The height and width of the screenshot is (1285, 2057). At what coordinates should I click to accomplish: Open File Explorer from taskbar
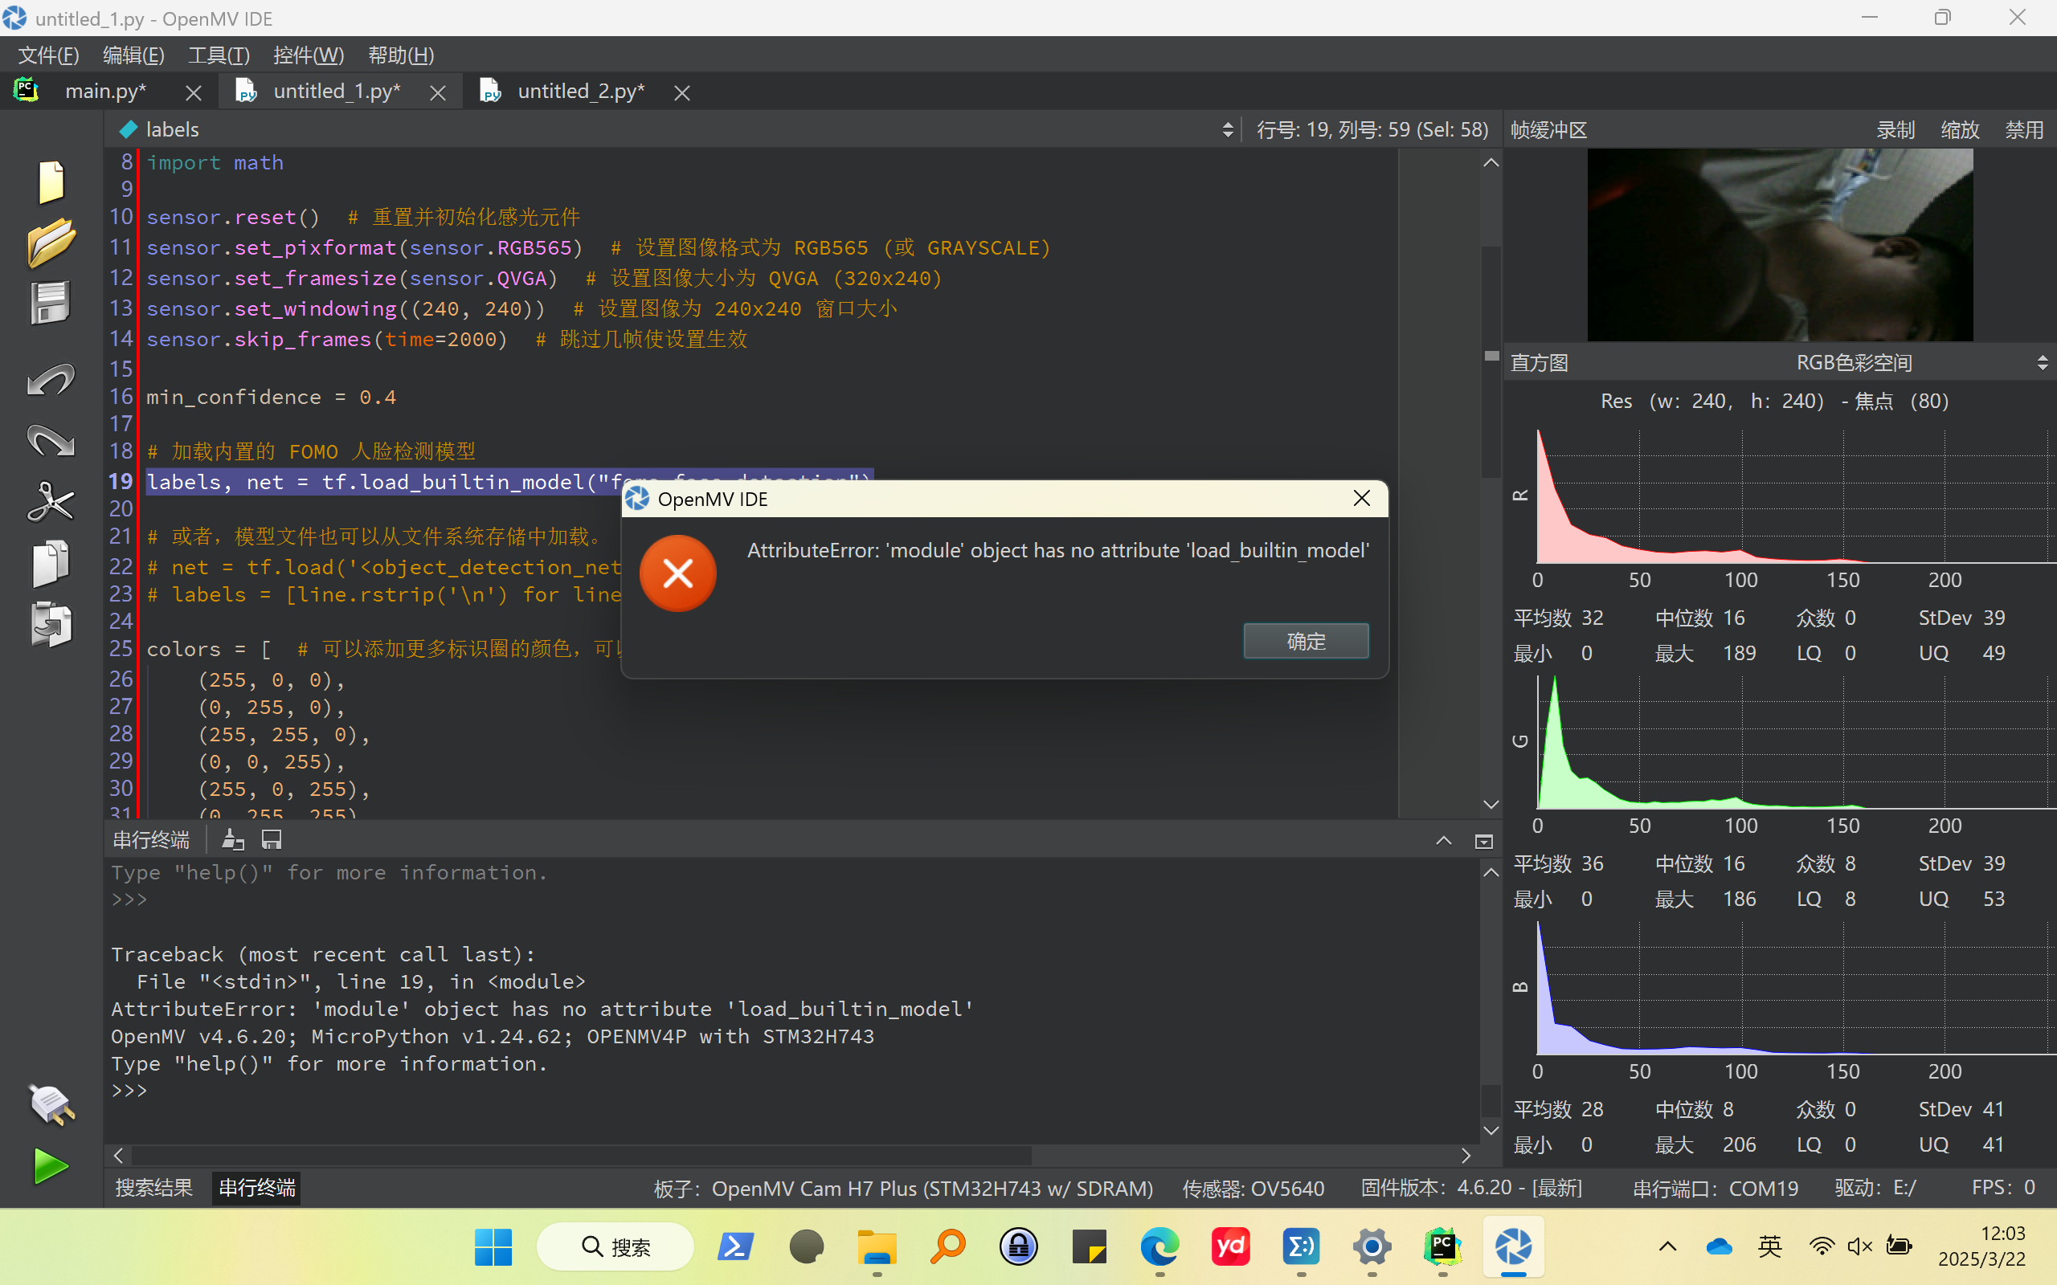[x=877, y=1246]
